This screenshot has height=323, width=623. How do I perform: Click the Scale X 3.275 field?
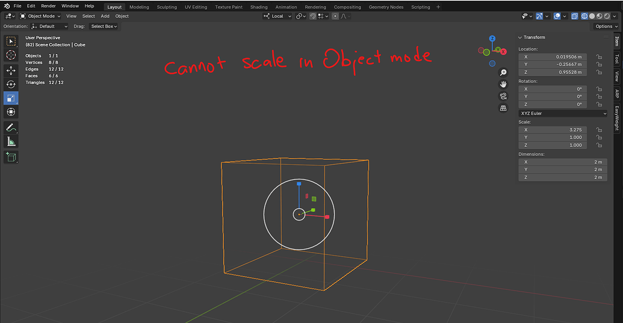pyautogui.click(x=553, y=130)
